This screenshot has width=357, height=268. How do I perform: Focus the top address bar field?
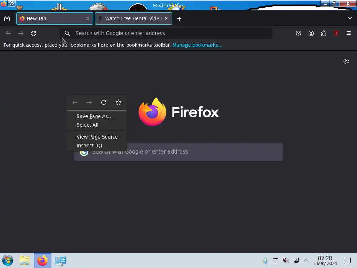[x=166, y=33]
